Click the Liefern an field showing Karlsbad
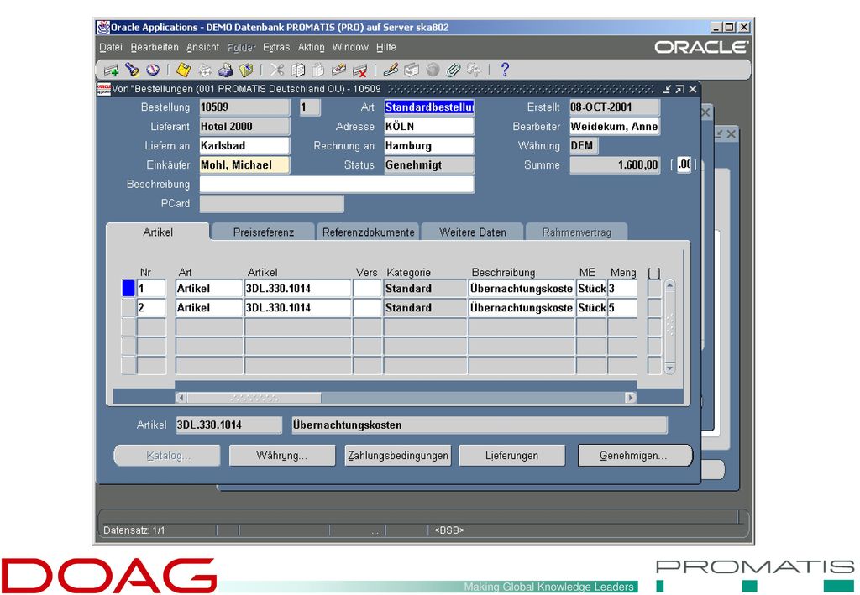The image size is (860, 595). point(244,145)
